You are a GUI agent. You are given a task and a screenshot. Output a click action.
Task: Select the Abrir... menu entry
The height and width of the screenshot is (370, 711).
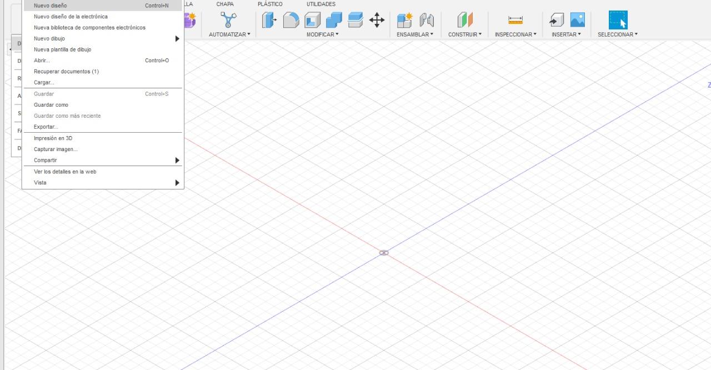click(x=103, y=61)
